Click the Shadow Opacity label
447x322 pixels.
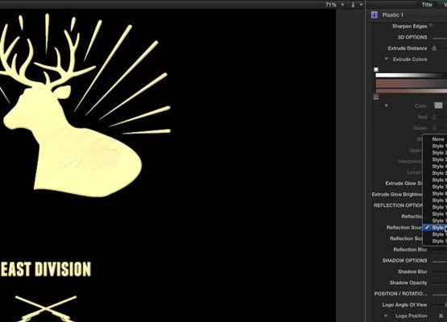point(408,283)
